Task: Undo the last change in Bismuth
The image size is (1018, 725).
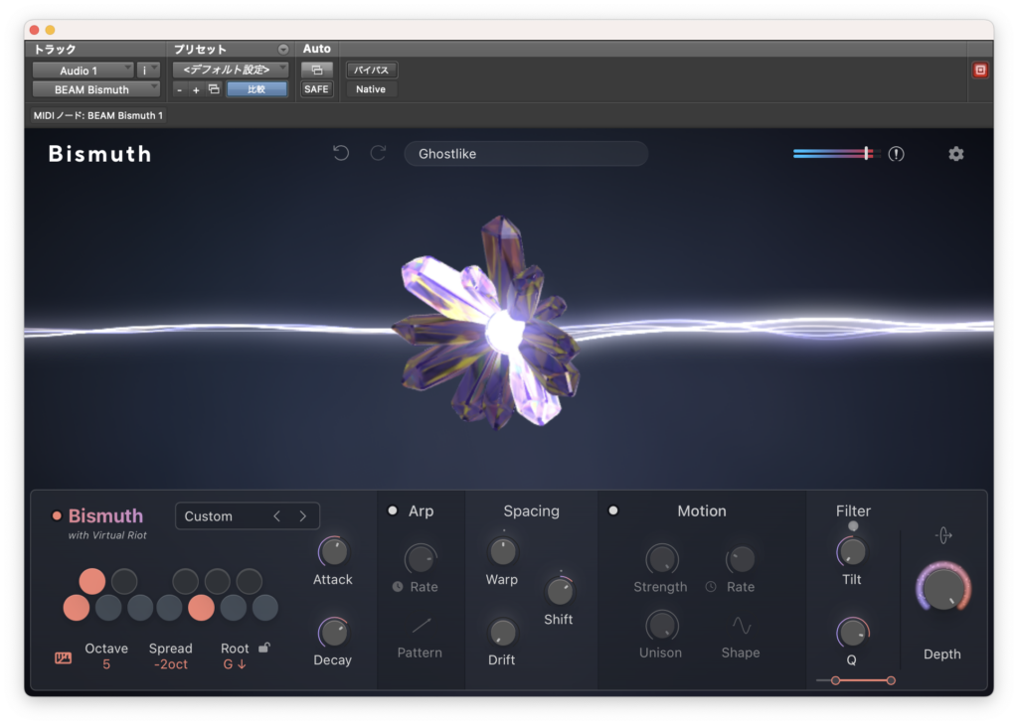Action: (x=341, y=153)
